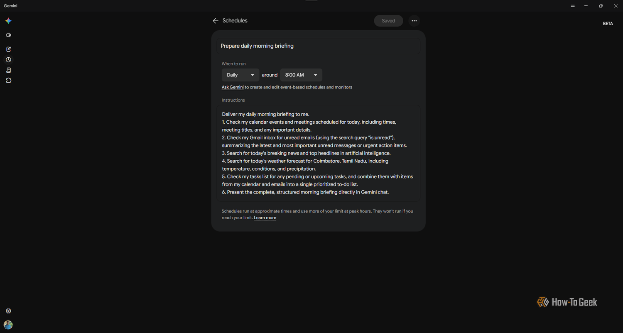Open Schedules via the sidebar clock icon
This screenshot has height=333, width=623.
[8, 60]
